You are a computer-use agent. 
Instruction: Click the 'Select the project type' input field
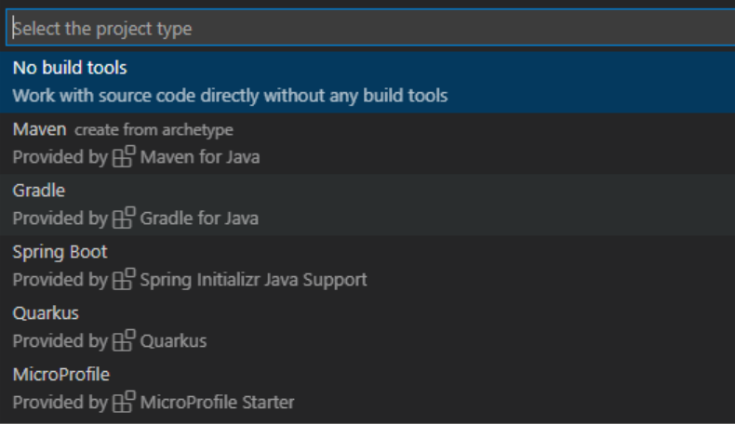(x=370, y=28)
